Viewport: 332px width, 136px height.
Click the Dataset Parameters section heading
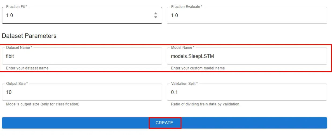point(29,36)
